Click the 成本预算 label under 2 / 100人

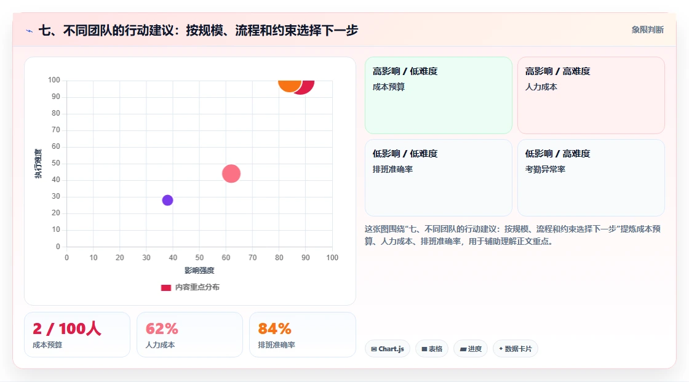click(47, 345)
